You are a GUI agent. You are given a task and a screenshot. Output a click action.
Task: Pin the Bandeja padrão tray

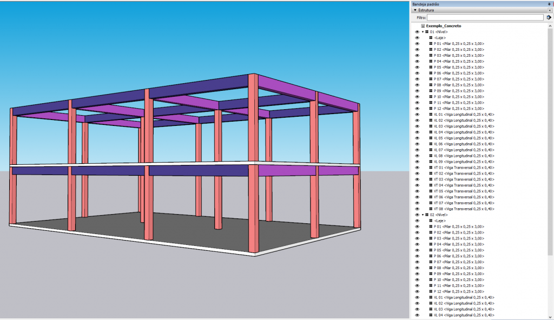tap(549, 4)
